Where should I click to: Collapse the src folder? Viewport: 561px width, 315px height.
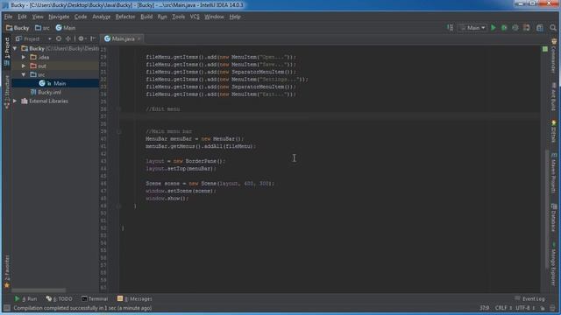24,74
